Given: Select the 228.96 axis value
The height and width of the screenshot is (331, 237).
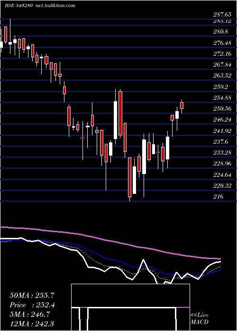Looking at the screenshot, I should click(222, 164).
